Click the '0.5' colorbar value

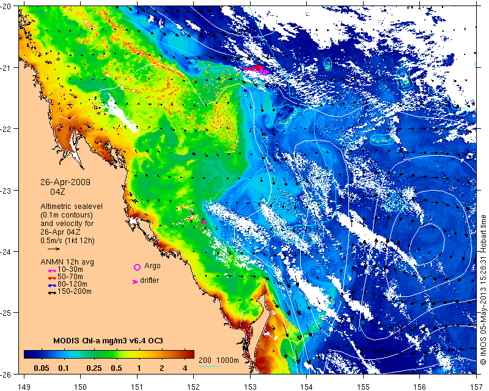(x=116, y=368)
